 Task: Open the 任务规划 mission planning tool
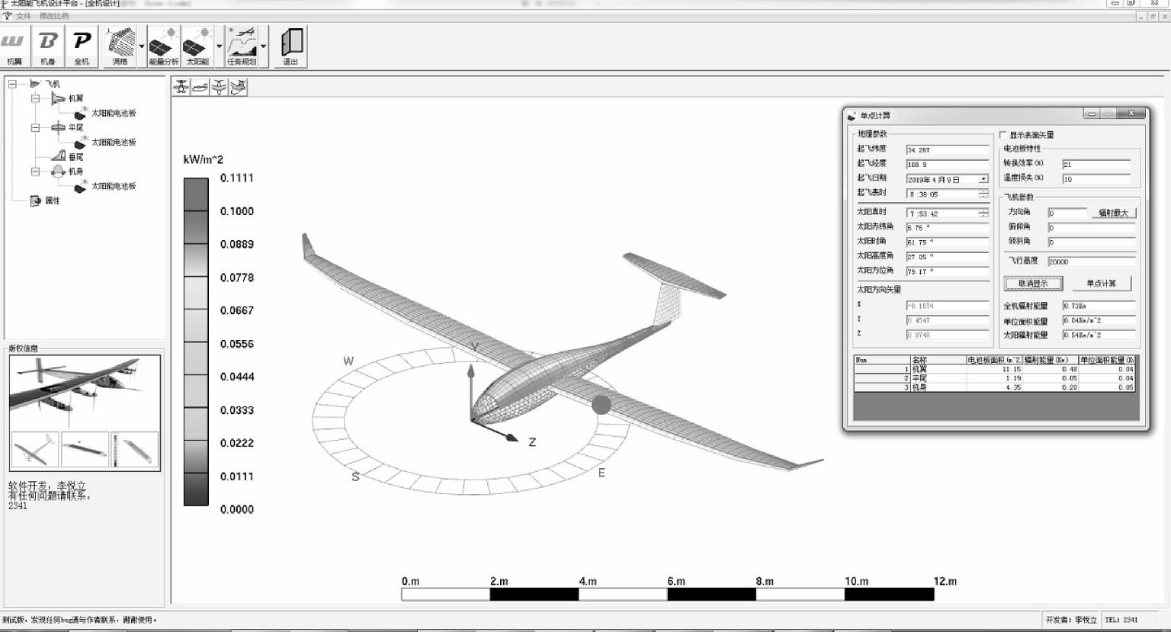[x=242, y=47]
